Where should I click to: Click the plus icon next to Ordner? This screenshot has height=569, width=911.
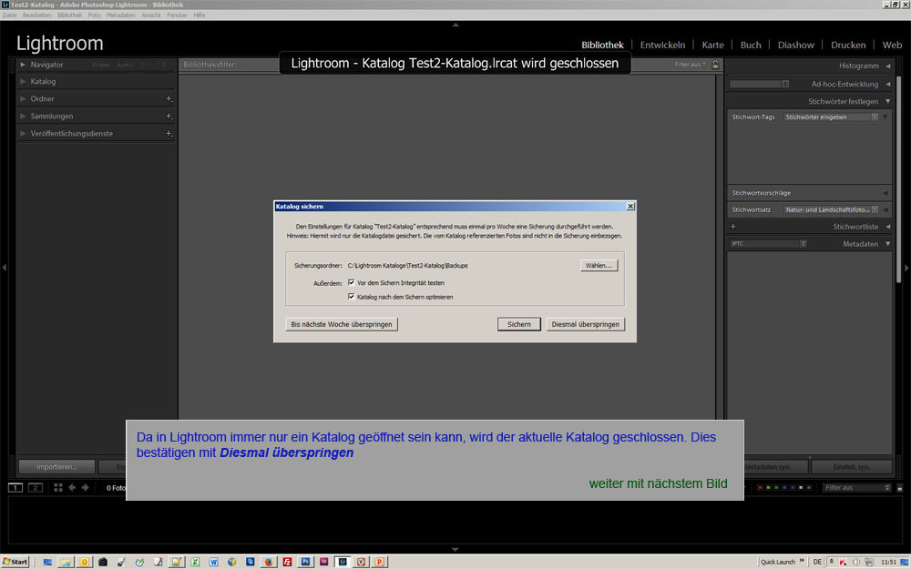[x=169, y=99]
